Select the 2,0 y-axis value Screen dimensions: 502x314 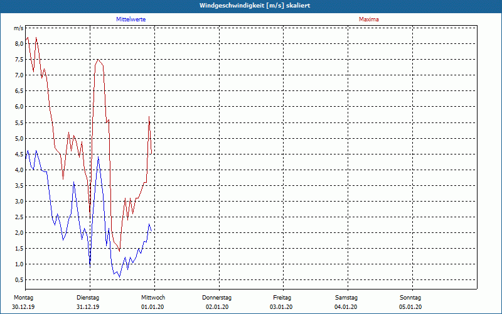(19, 233)
